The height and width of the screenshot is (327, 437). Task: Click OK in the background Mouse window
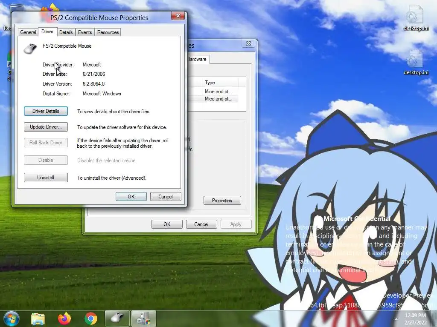167,224
